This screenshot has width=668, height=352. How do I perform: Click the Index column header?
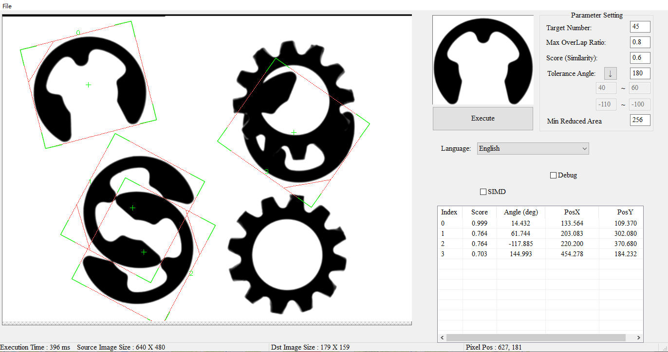449,212
